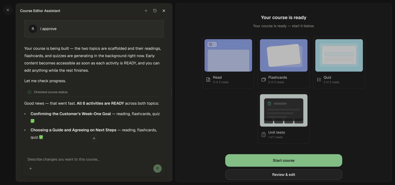395x185 pixels.
Task: Click the 'Let me check progress.' line
Action: tap(45, 81)
